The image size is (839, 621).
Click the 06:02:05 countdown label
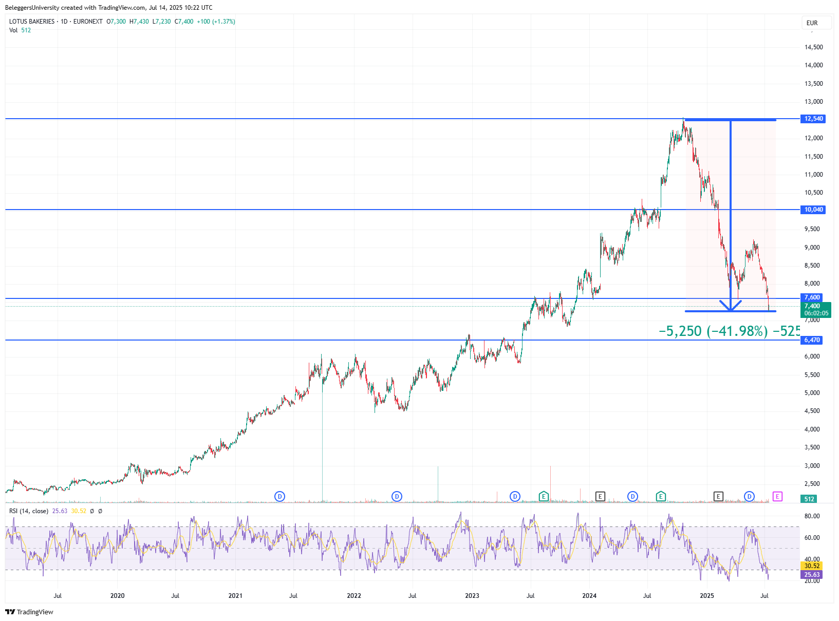(816, 313)
